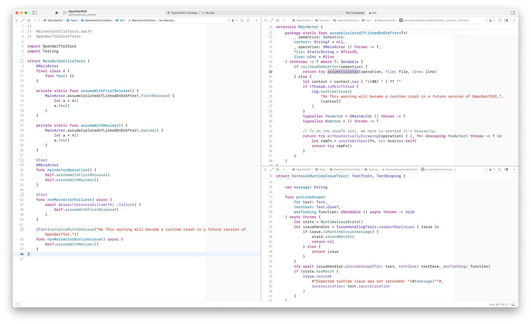Screen dimensions: 531x324
Task: Click the Test Completed status text
Action: coord(355,13)
